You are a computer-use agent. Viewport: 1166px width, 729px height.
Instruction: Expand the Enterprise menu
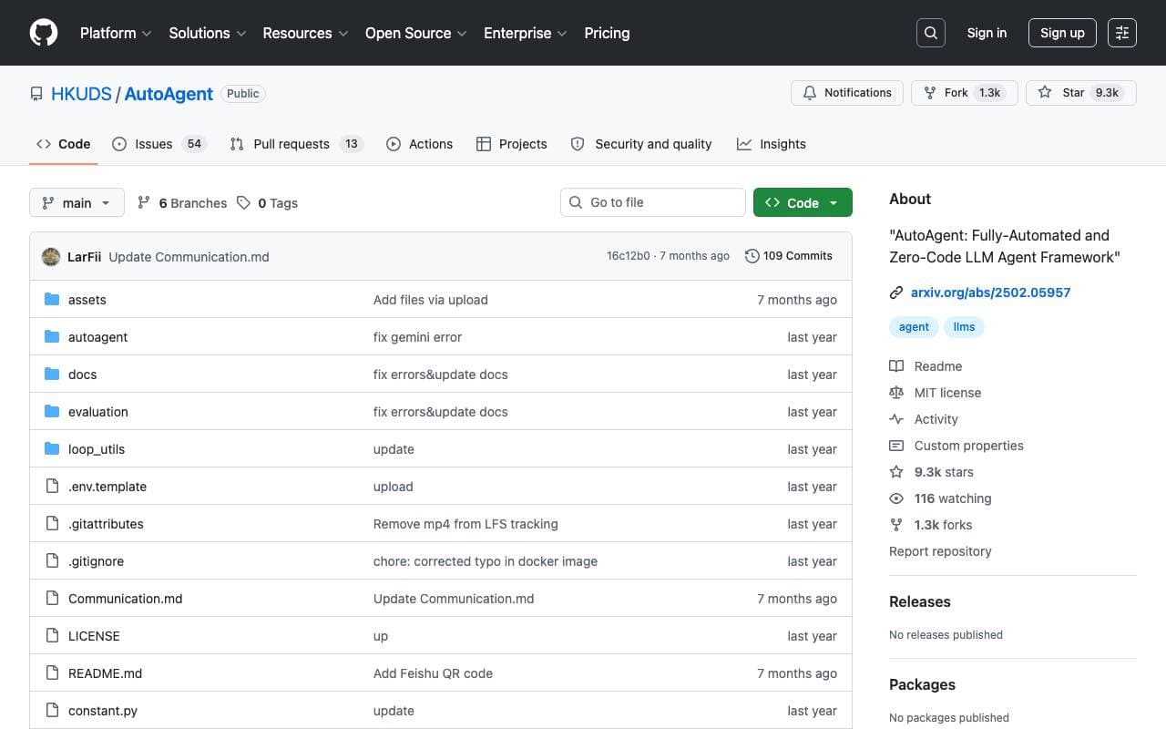[x=526, y=33]
